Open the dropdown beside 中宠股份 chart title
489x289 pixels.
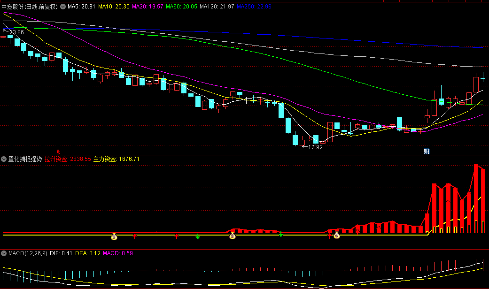63,7
